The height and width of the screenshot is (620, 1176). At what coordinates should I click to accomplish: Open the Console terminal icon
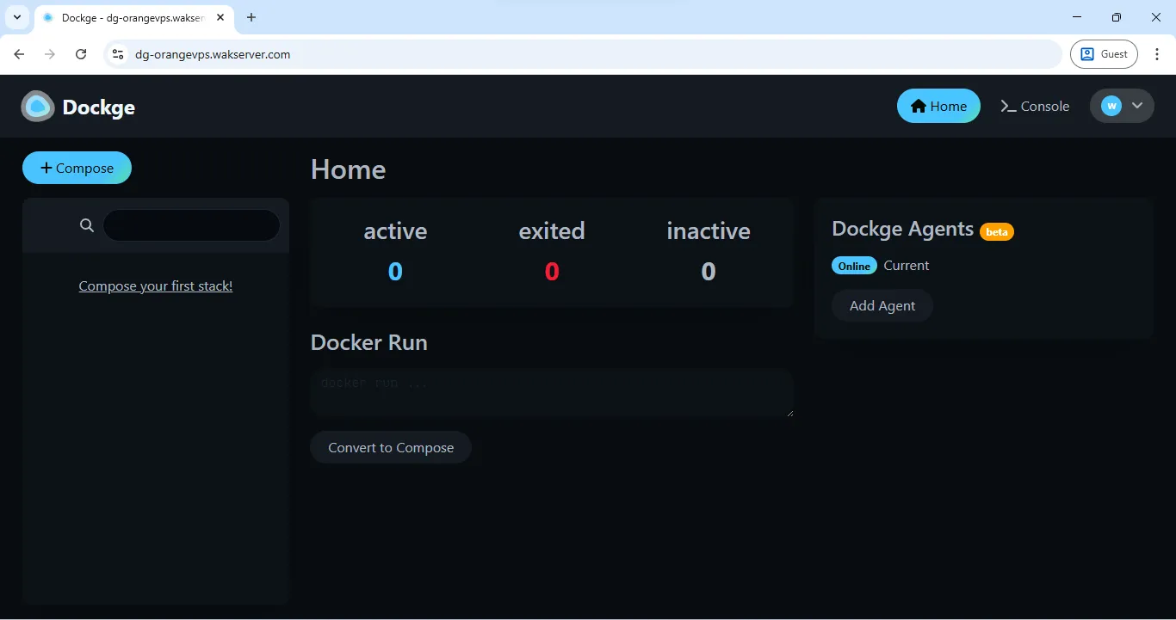[x=1008, y=106]
